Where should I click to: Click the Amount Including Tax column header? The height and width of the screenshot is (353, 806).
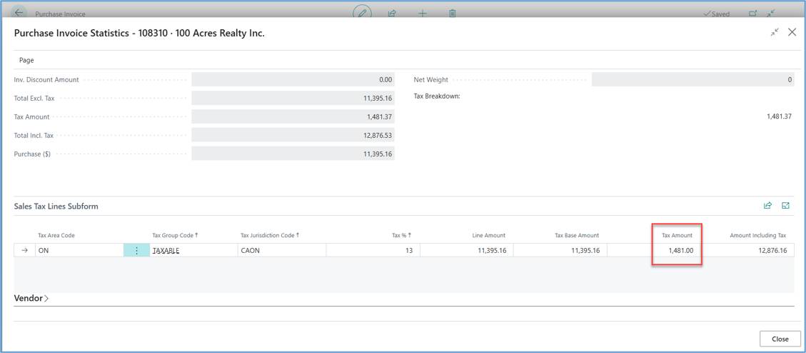[758, 235]
